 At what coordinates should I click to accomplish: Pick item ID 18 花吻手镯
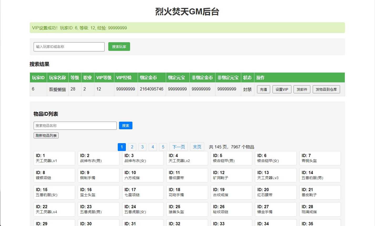coord(187,192)
